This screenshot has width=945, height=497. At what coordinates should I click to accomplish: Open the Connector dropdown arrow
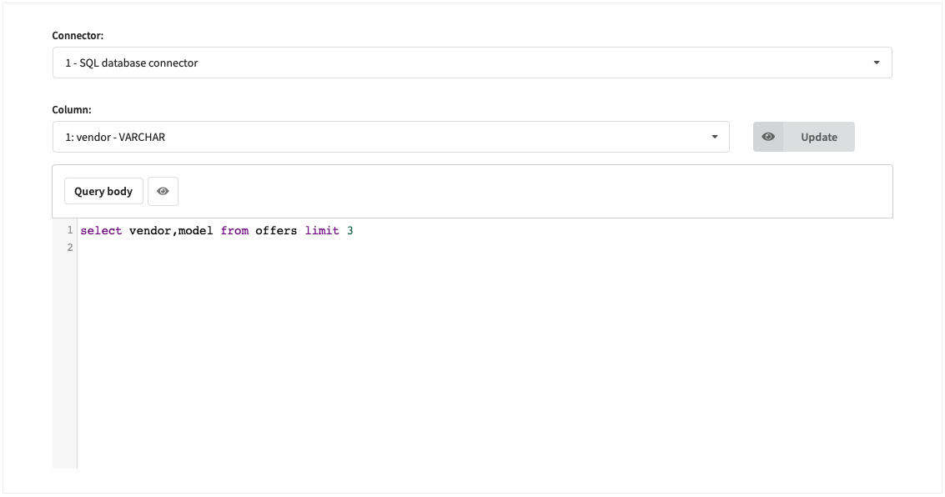coord(876,63)
